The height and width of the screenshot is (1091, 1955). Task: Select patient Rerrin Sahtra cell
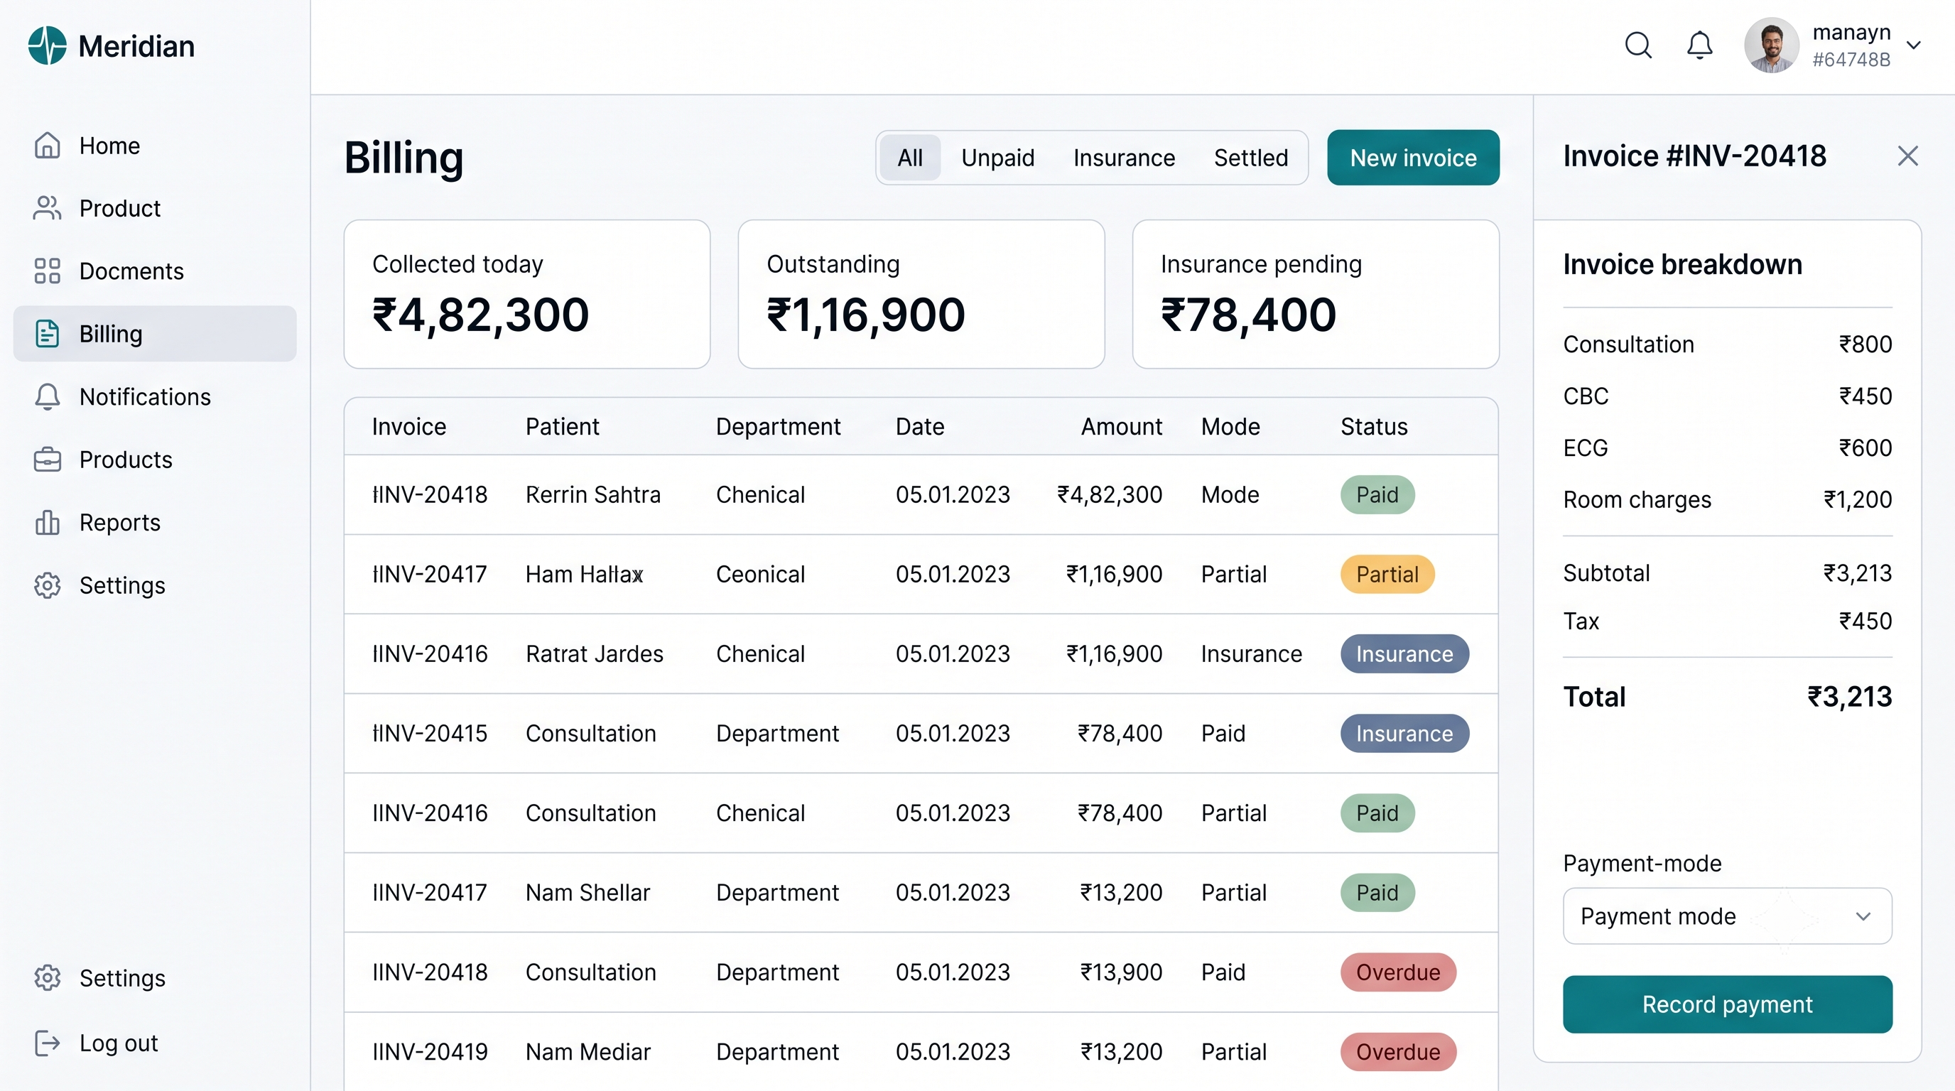coord(592,494)
